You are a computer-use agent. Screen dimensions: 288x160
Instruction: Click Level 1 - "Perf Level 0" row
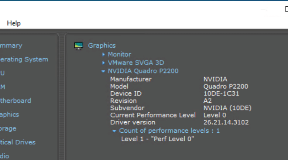pyautogui.click(x=158, y=139)
